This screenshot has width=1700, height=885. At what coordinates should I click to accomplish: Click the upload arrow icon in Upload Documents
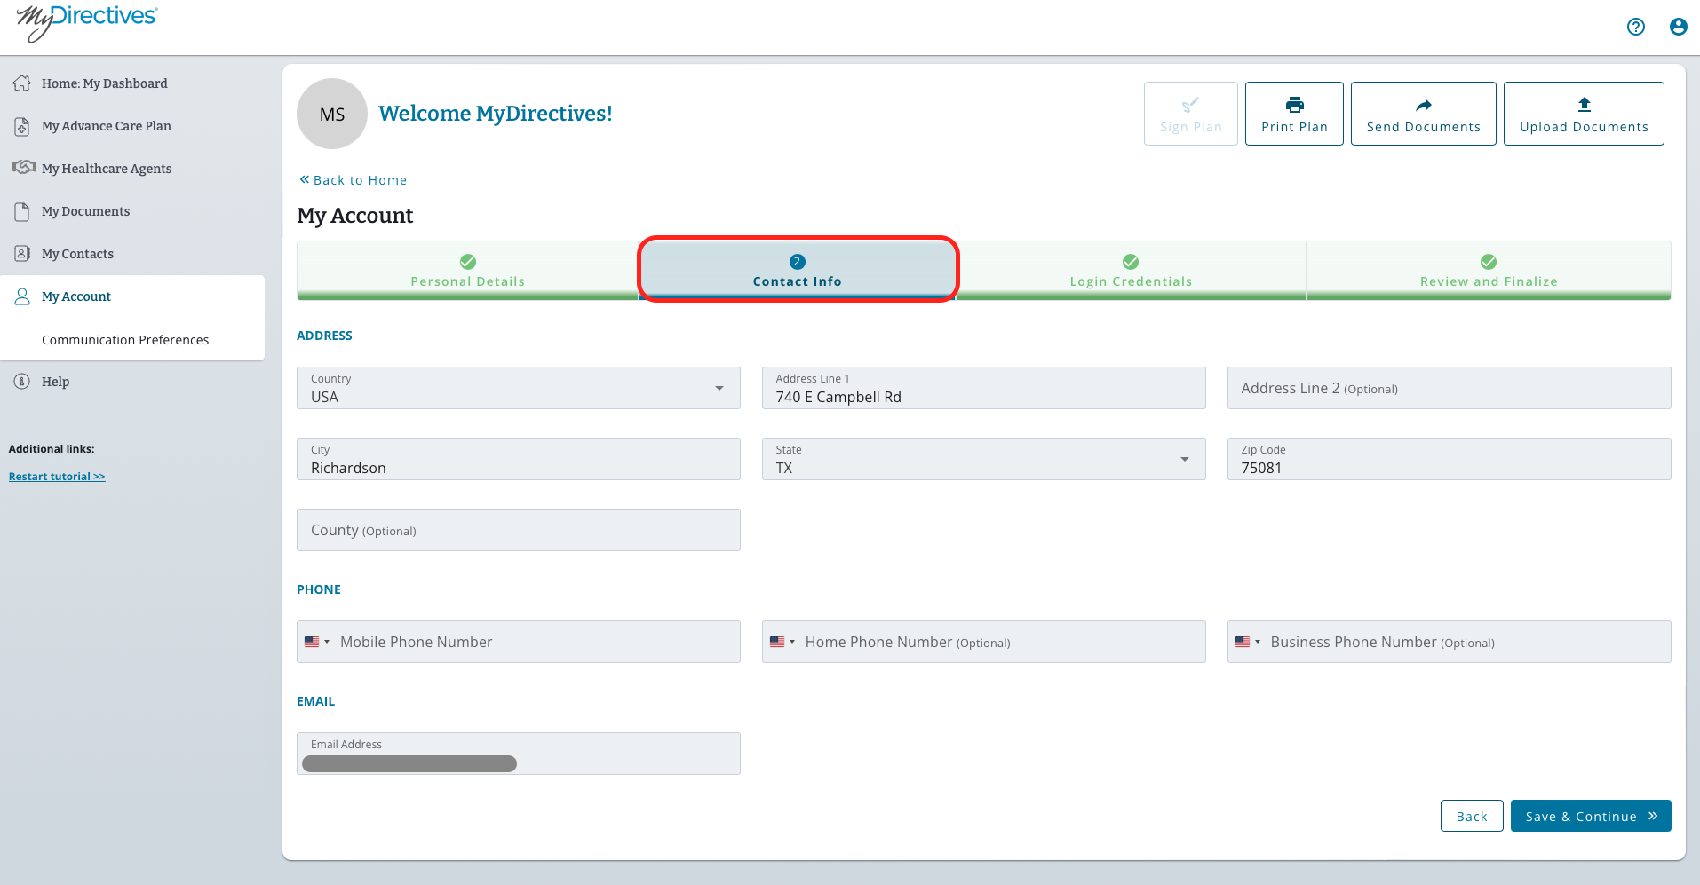(x=1585, y=105)
